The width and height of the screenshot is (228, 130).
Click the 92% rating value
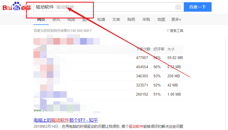pyautogui.click(x=157, y=85)
